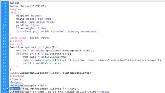
Task: Click the '</style>' tag on line 15
Action: click(x=16, y=41)
